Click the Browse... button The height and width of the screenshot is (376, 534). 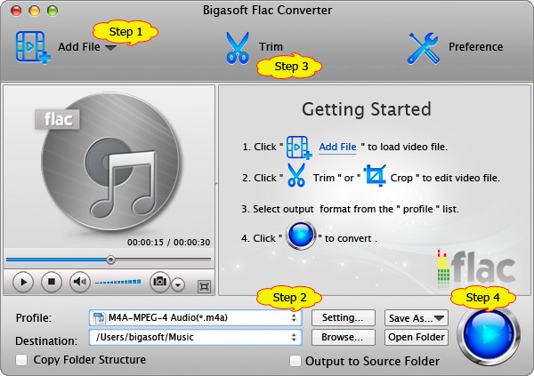pyautogui.click(x=344, y=337)
